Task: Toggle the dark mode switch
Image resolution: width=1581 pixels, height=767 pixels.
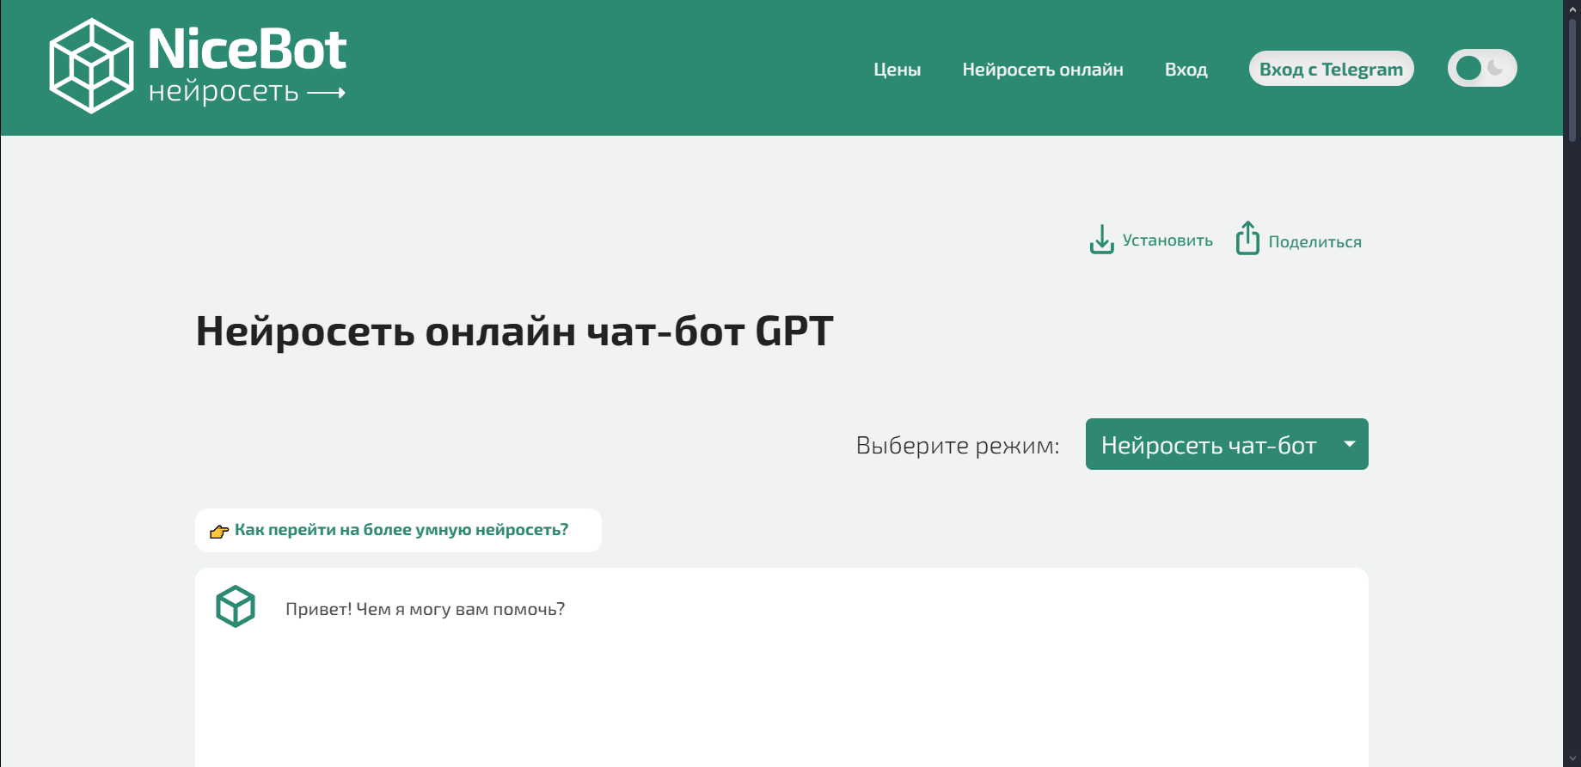Action: tap(1482, 68)
